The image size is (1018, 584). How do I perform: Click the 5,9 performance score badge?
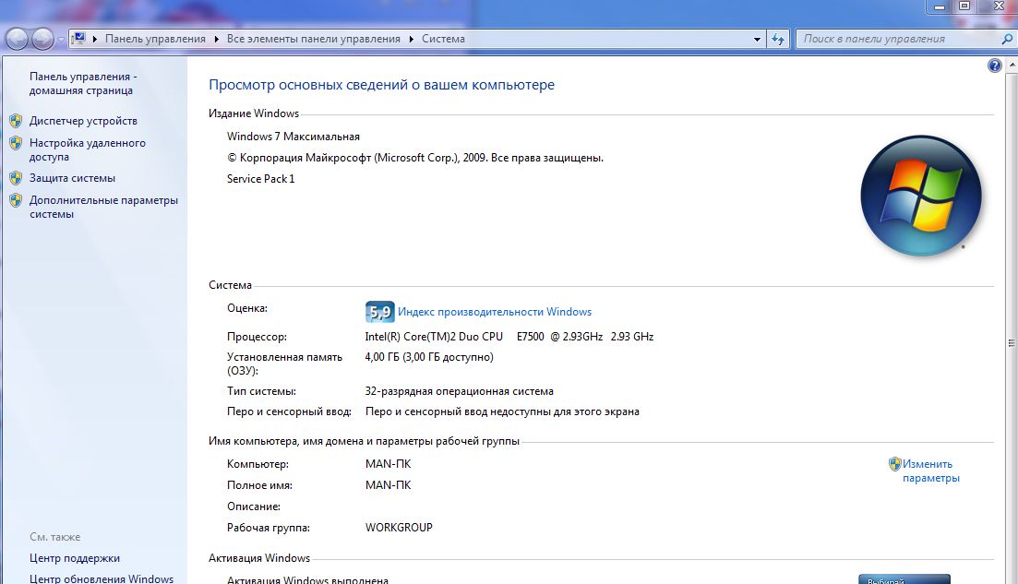pyautogui.click(x=380, y=312)
